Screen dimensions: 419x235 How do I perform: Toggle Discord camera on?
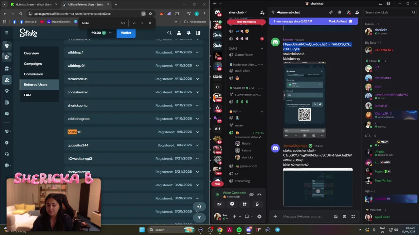[x=219, y=204]
